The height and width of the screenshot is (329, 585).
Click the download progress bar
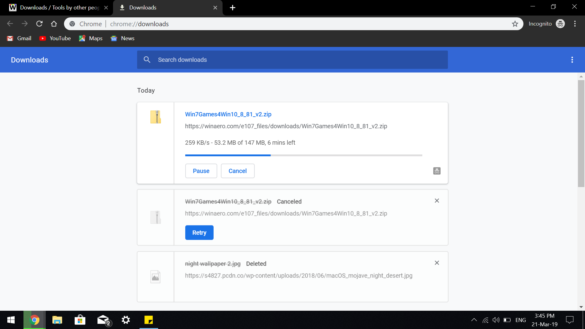tap(303, 155)
